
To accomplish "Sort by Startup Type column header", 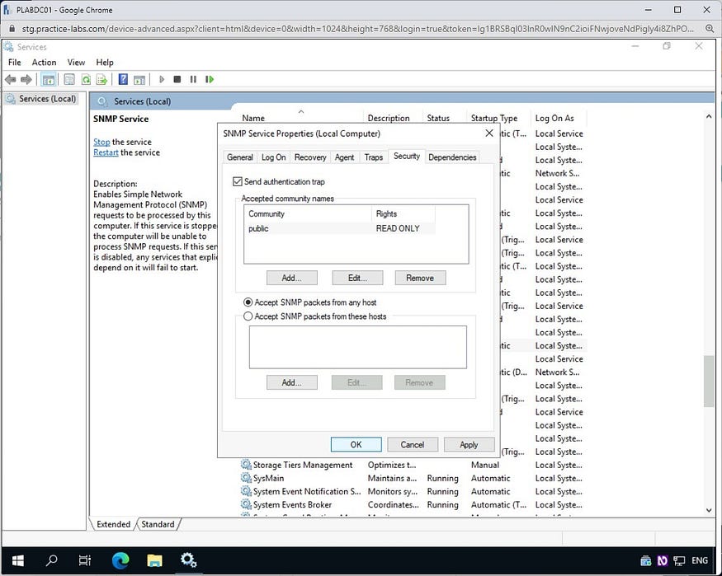I will 498,118.
